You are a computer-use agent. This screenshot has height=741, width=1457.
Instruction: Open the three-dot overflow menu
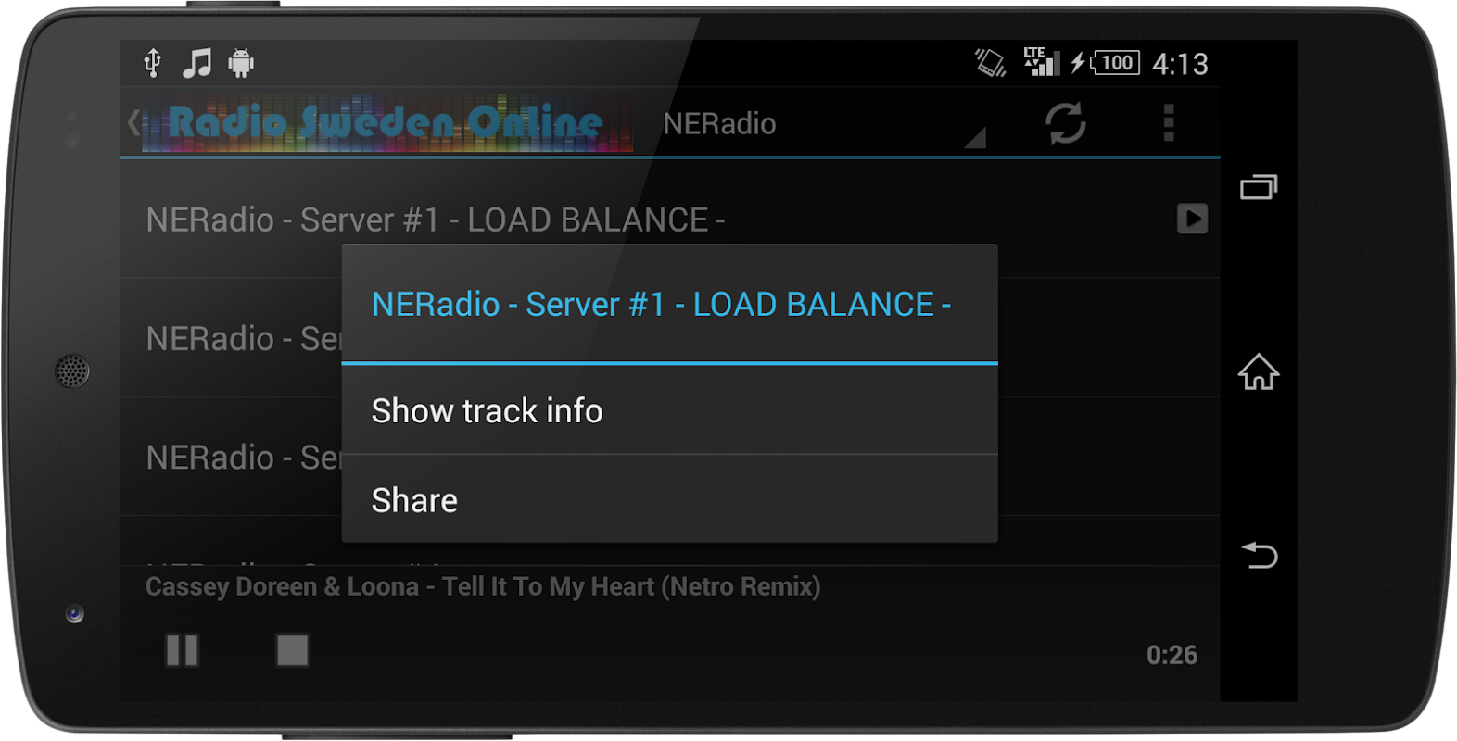1169,123
